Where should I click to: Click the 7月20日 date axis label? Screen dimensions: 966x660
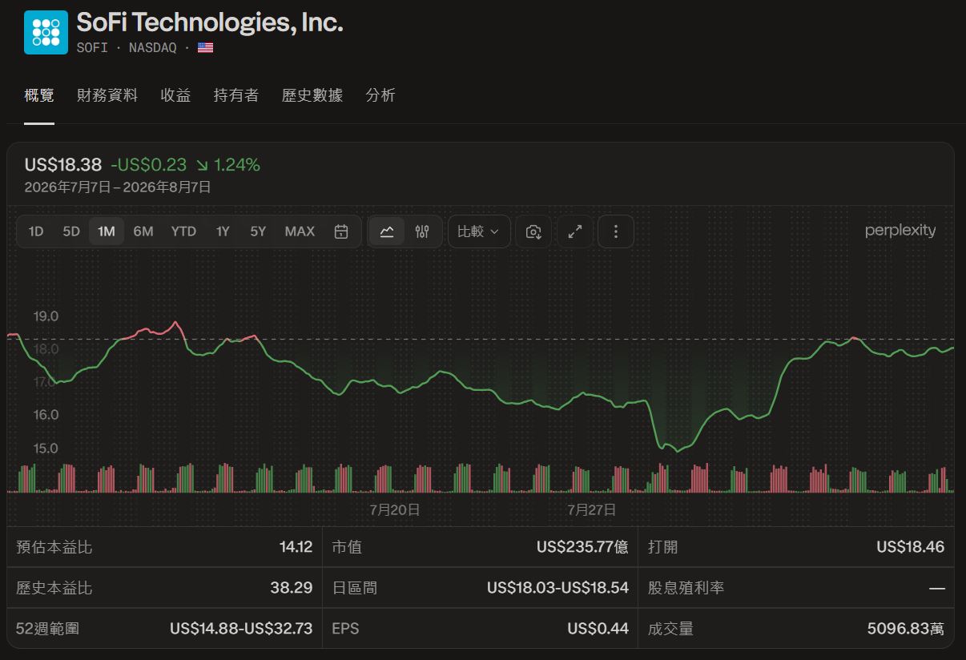point(395,509)
